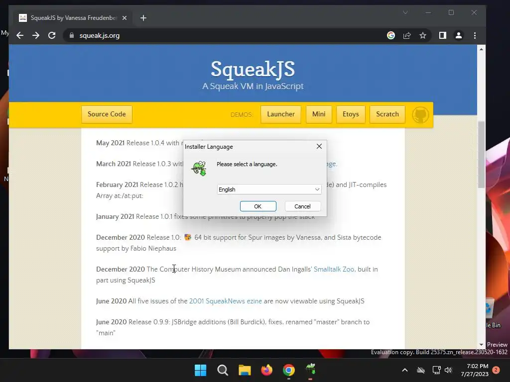Go forward in Chrome

tap(36, 35)
